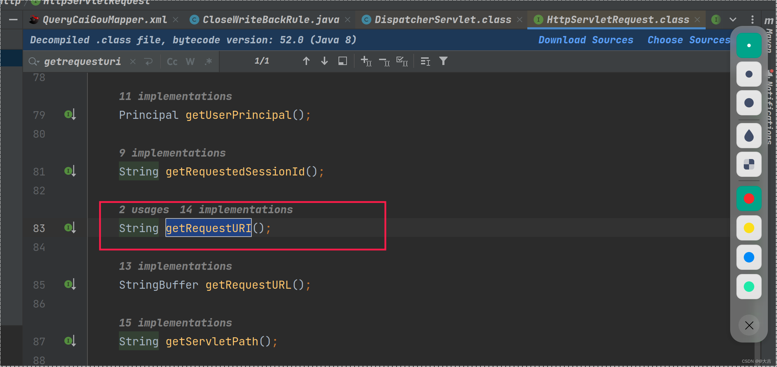Add selection for next occurrence
Viewport: 777px width, 367px height.
pyautogui.click(x=366, y=61)
